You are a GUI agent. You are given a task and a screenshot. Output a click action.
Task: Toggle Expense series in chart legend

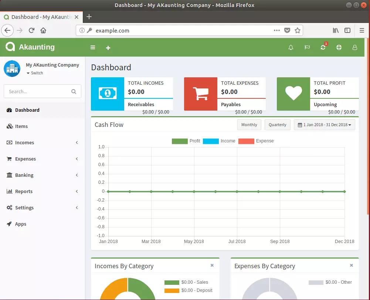256,141
